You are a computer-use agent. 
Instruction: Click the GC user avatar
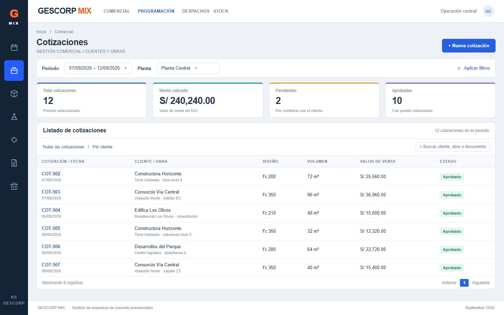[488, 11]
